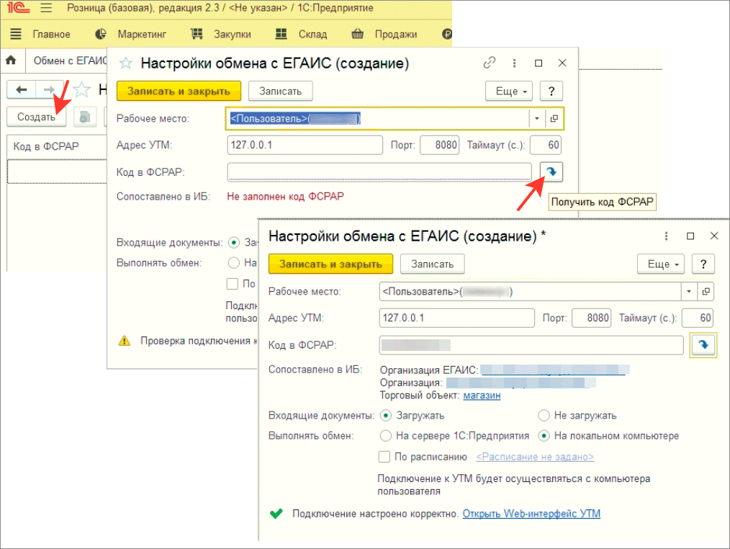This screenshot has width=730, height=549.
Task: Select На сервере 1С:Предприятия radio
Action: click(x=385, y=436)
